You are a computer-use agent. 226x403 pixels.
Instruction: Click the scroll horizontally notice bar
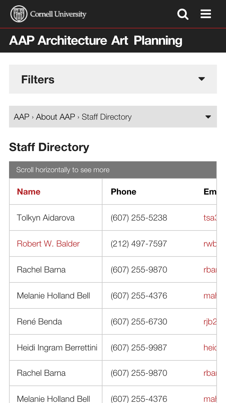click(113, 170)
